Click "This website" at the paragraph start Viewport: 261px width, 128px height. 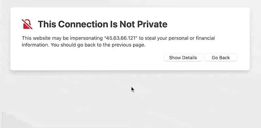coord(36,38)
